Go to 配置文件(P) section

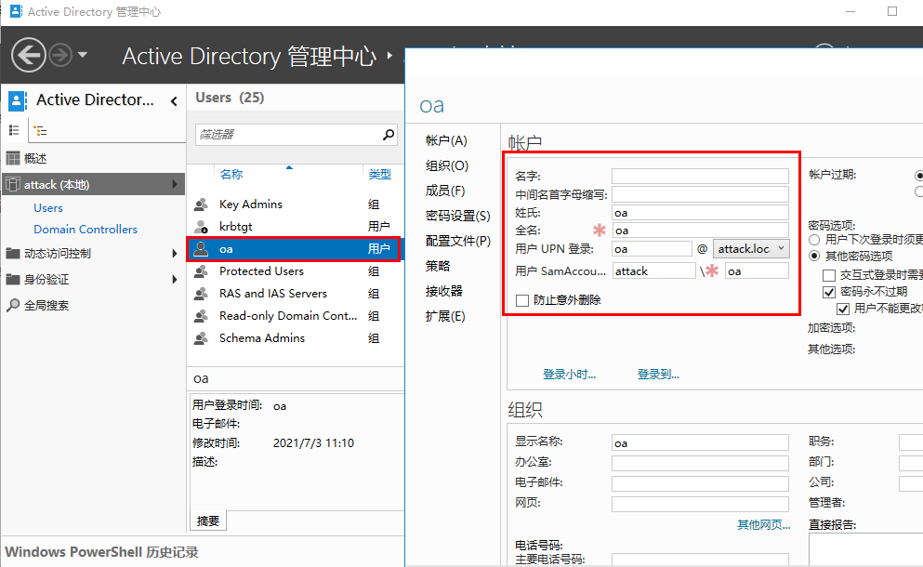pos(458,241)
